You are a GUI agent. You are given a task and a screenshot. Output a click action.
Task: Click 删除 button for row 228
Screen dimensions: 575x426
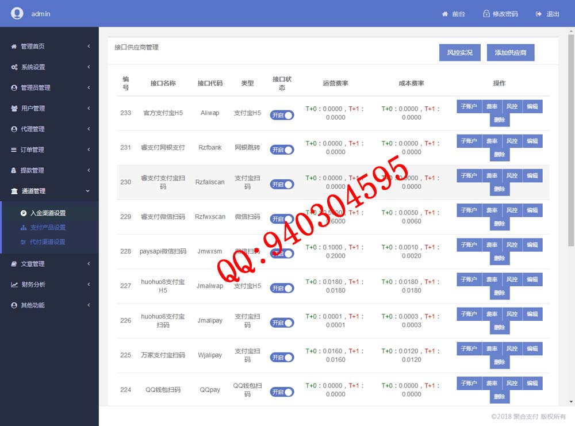tap(500, 258)
